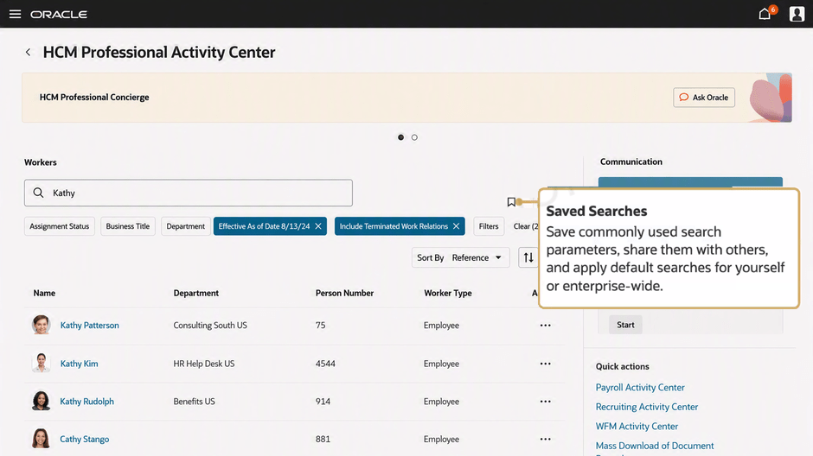Open the notifications bell

click(765, 14)
